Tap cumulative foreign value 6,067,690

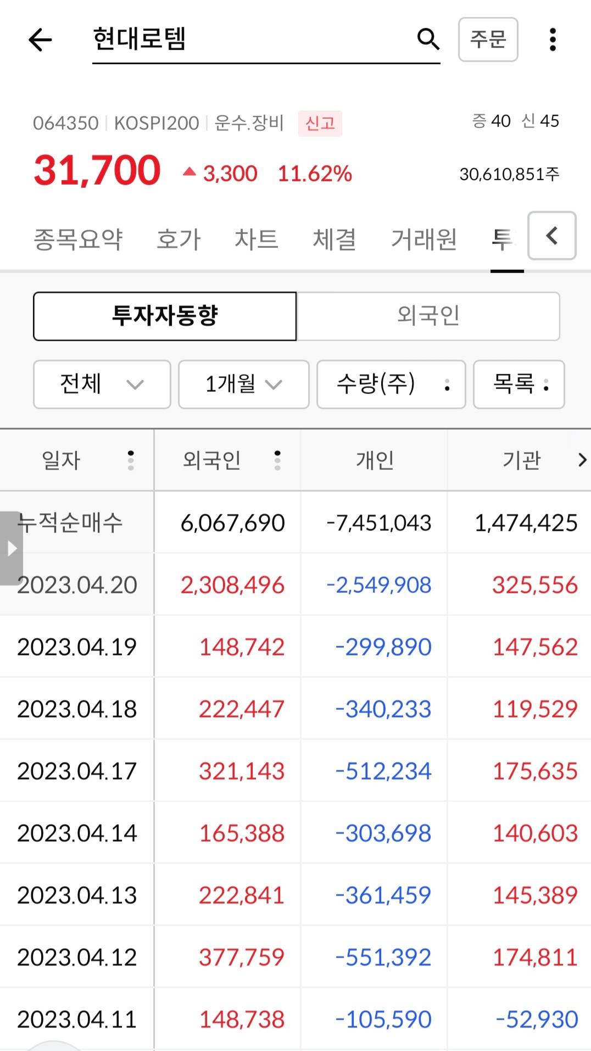233,523
